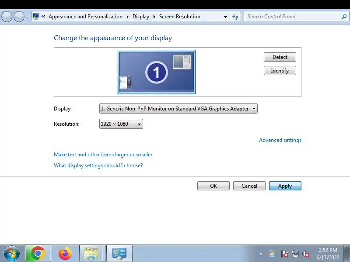This screenshot has height=262, width=350.
Task: Expand arrow after Appearance and Personalization
Action: (x=128, y=17)
